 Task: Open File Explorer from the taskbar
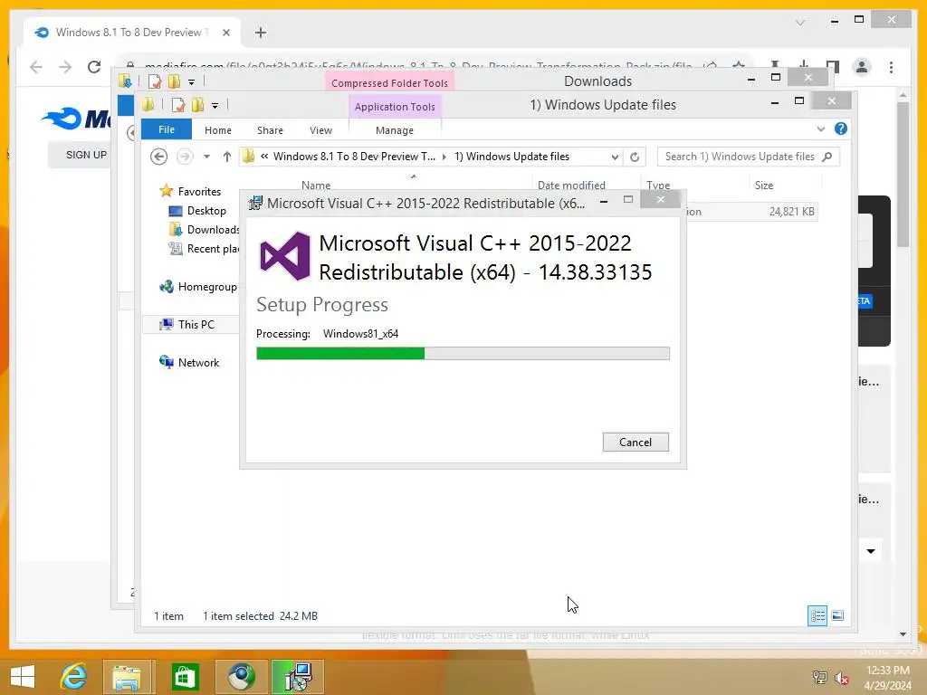[127, 677]
